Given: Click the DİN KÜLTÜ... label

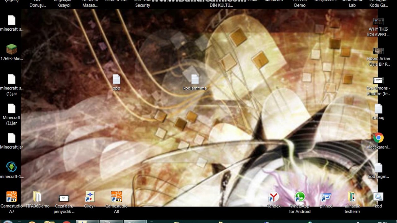Looking at the screenshot, I should point(221,5).
